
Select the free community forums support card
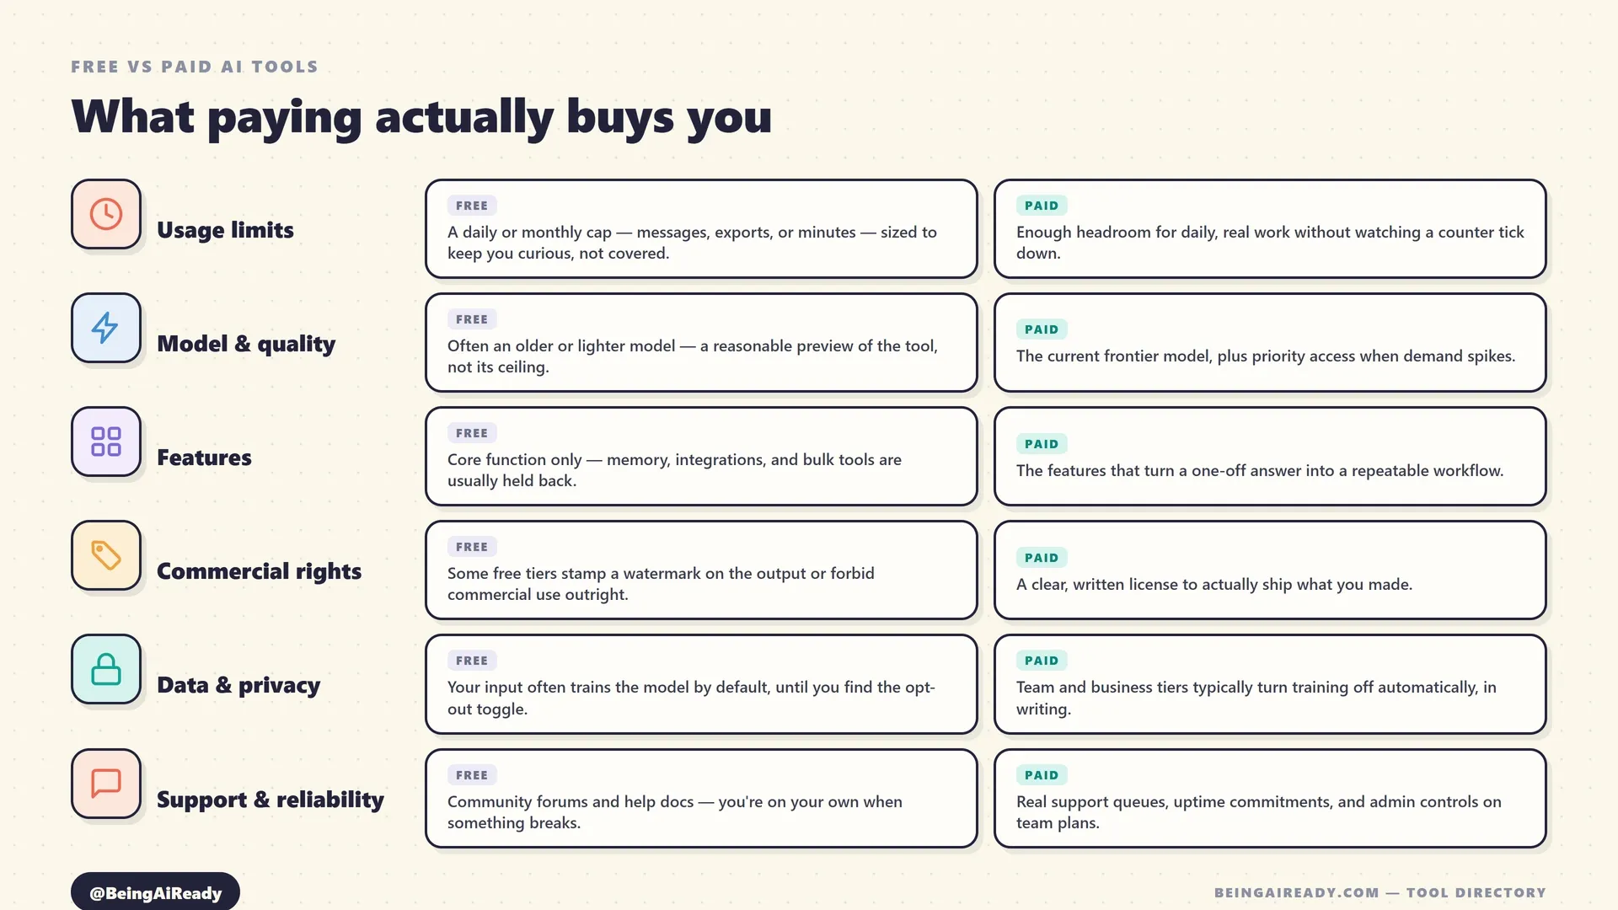coord(701,799)
